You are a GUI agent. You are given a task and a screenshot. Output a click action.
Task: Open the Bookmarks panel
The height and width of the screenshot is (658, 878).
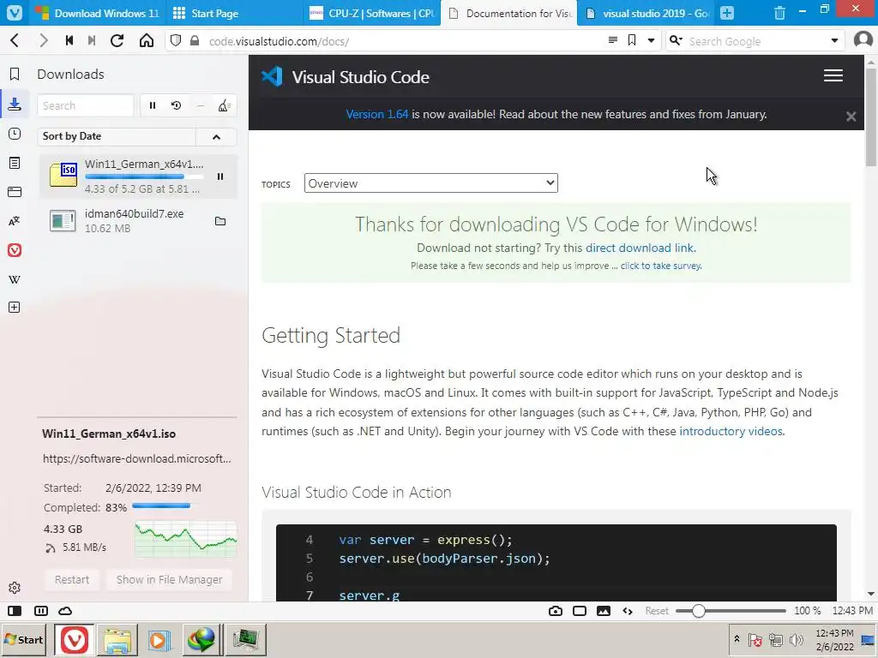click(x=15, y=74)
